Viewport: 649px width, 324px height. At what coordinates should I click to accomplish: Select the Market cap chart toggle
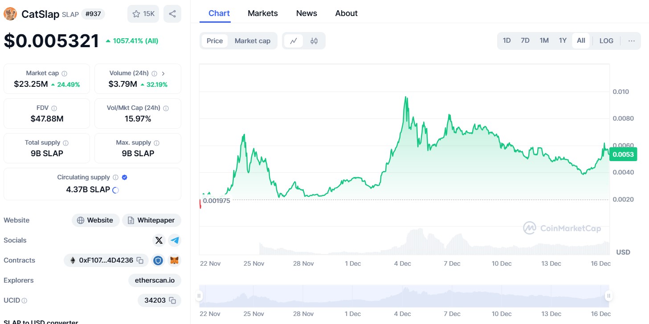253,41
